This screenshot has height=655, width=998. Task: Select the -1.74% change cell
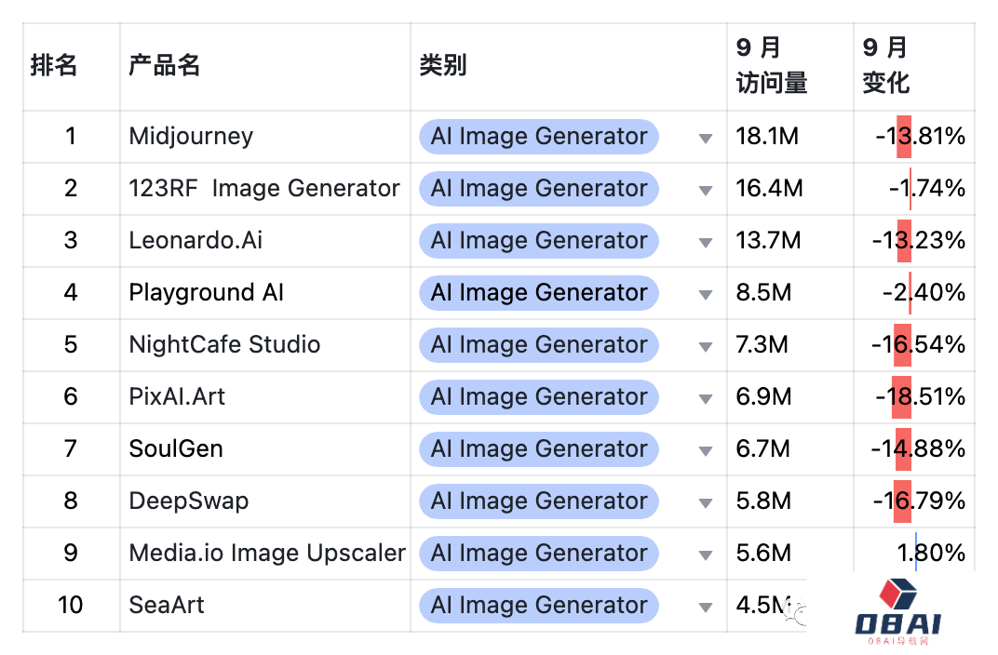pyautogui.click(x=914, y=189)
